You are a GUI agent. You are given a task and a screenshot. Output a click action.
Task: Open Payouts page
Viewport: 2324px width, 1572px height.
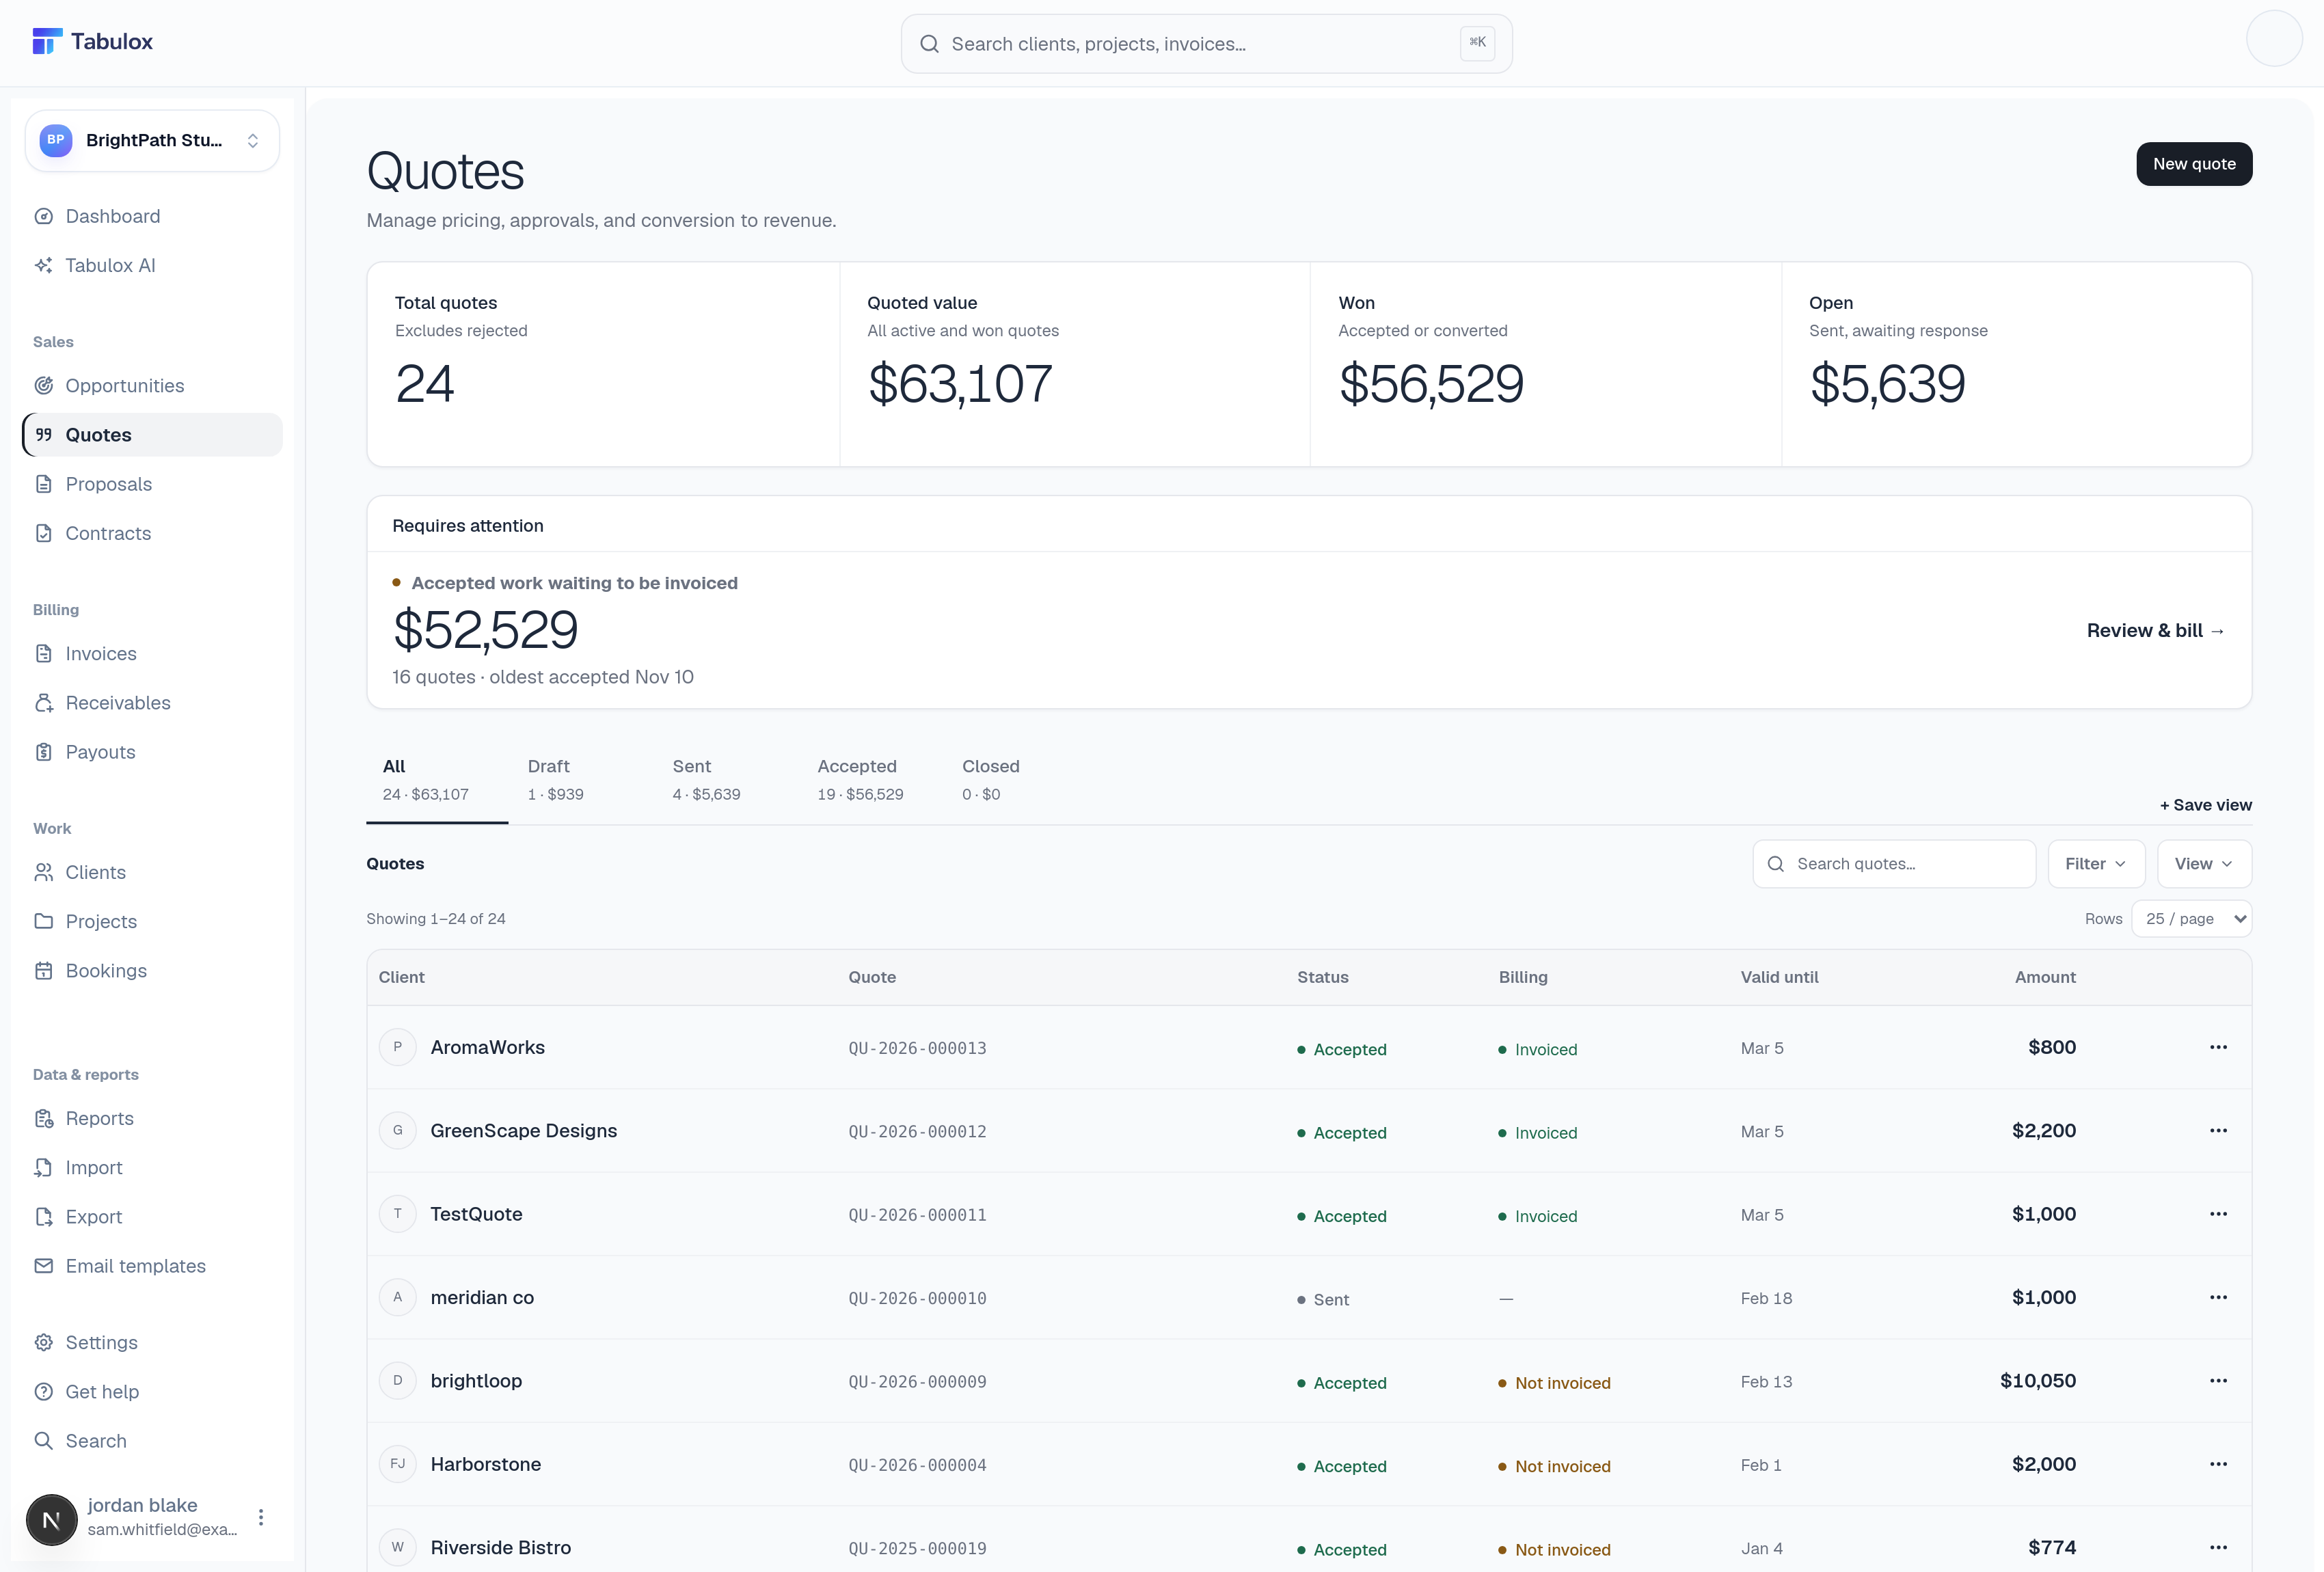coord(152,752)
